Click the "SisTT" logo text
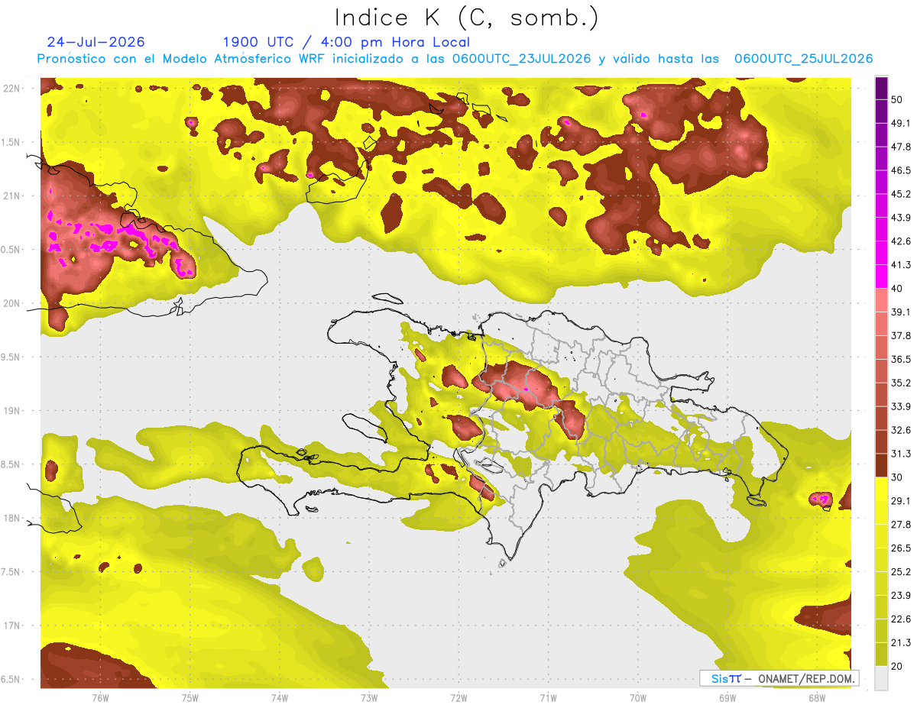Screen dimensions: 917x708 click(726, 678)
